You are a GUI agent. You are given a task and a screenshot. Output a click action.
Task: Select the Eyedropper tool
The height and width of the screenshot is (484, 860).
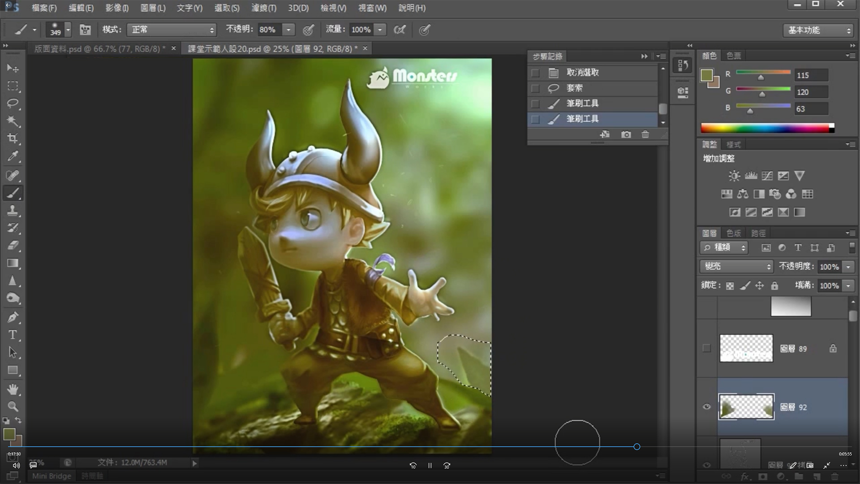13,156
